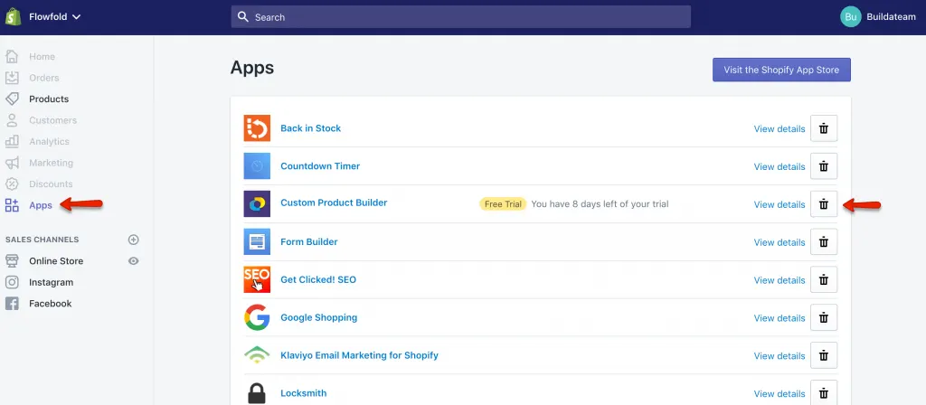View details for Form Builder

(780, 242)
